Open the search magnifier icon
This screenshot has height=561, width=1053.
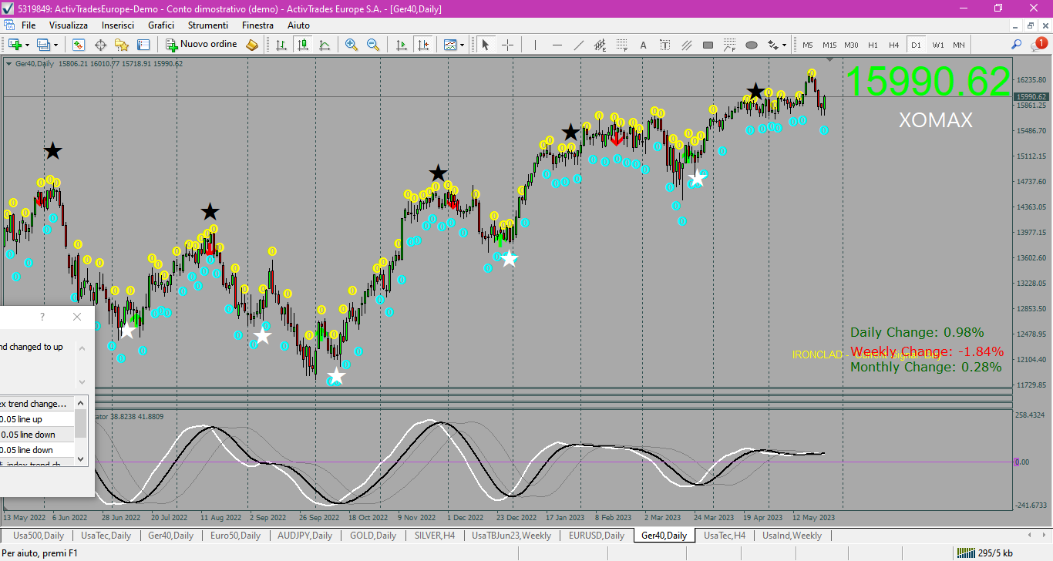(1017, 45)
